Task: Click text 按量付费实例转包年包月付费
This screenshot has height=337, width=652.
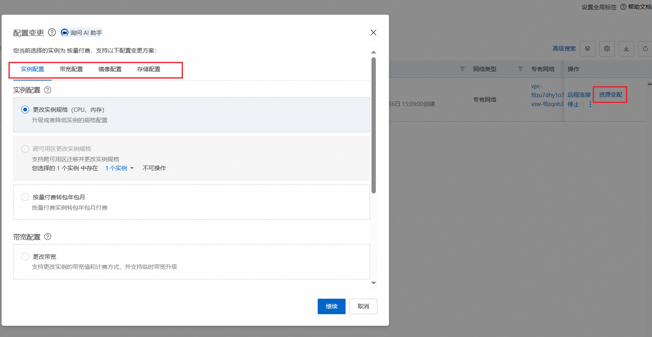Action: pos(70,208)
